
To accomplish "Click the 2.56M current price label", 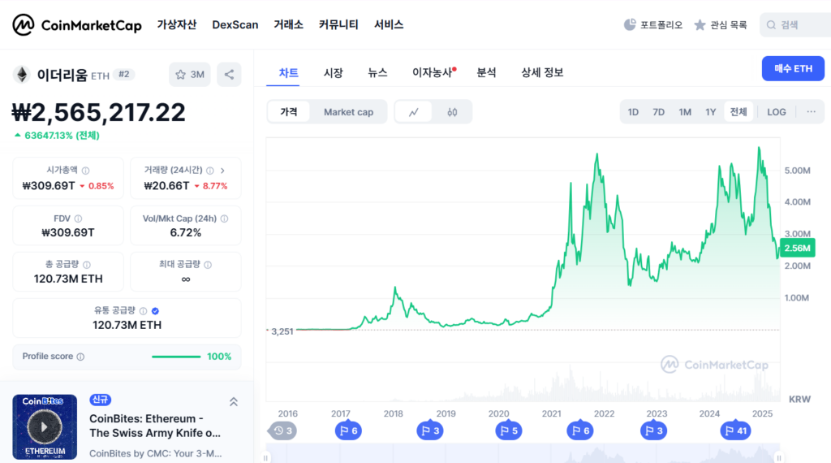I will point(798,249).
